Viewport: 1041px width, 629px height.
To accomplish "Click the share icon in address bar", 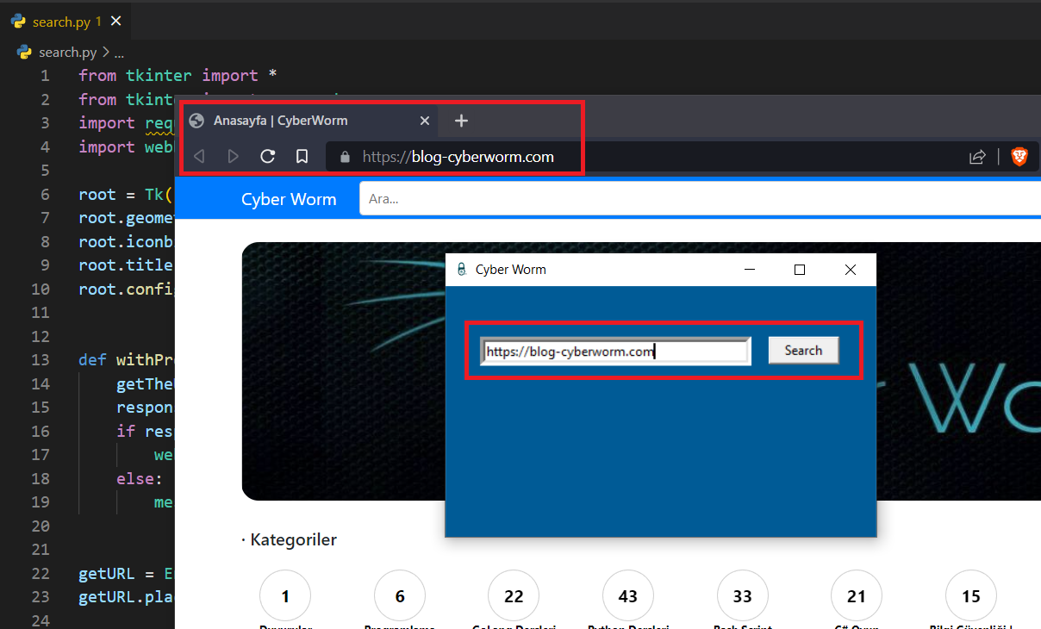I will [x=977, y=157].
